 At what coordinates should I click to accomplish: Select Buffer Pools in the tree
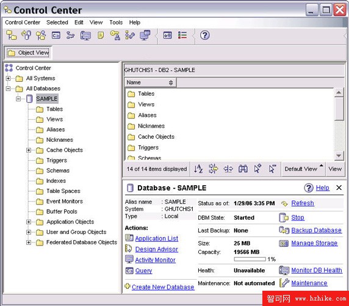62,211
